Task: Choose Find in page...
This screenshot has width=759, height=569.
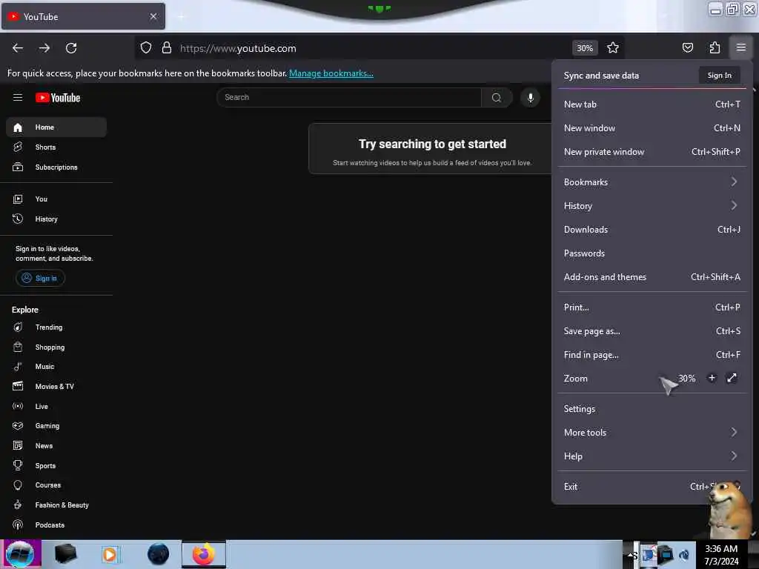Action: point(652,355)
